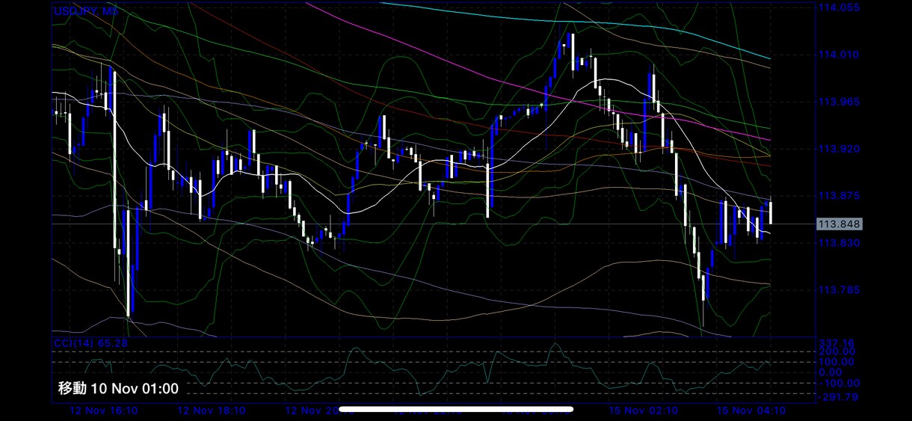Tap the 12 Nov 18:10 time label

[212, 411]
